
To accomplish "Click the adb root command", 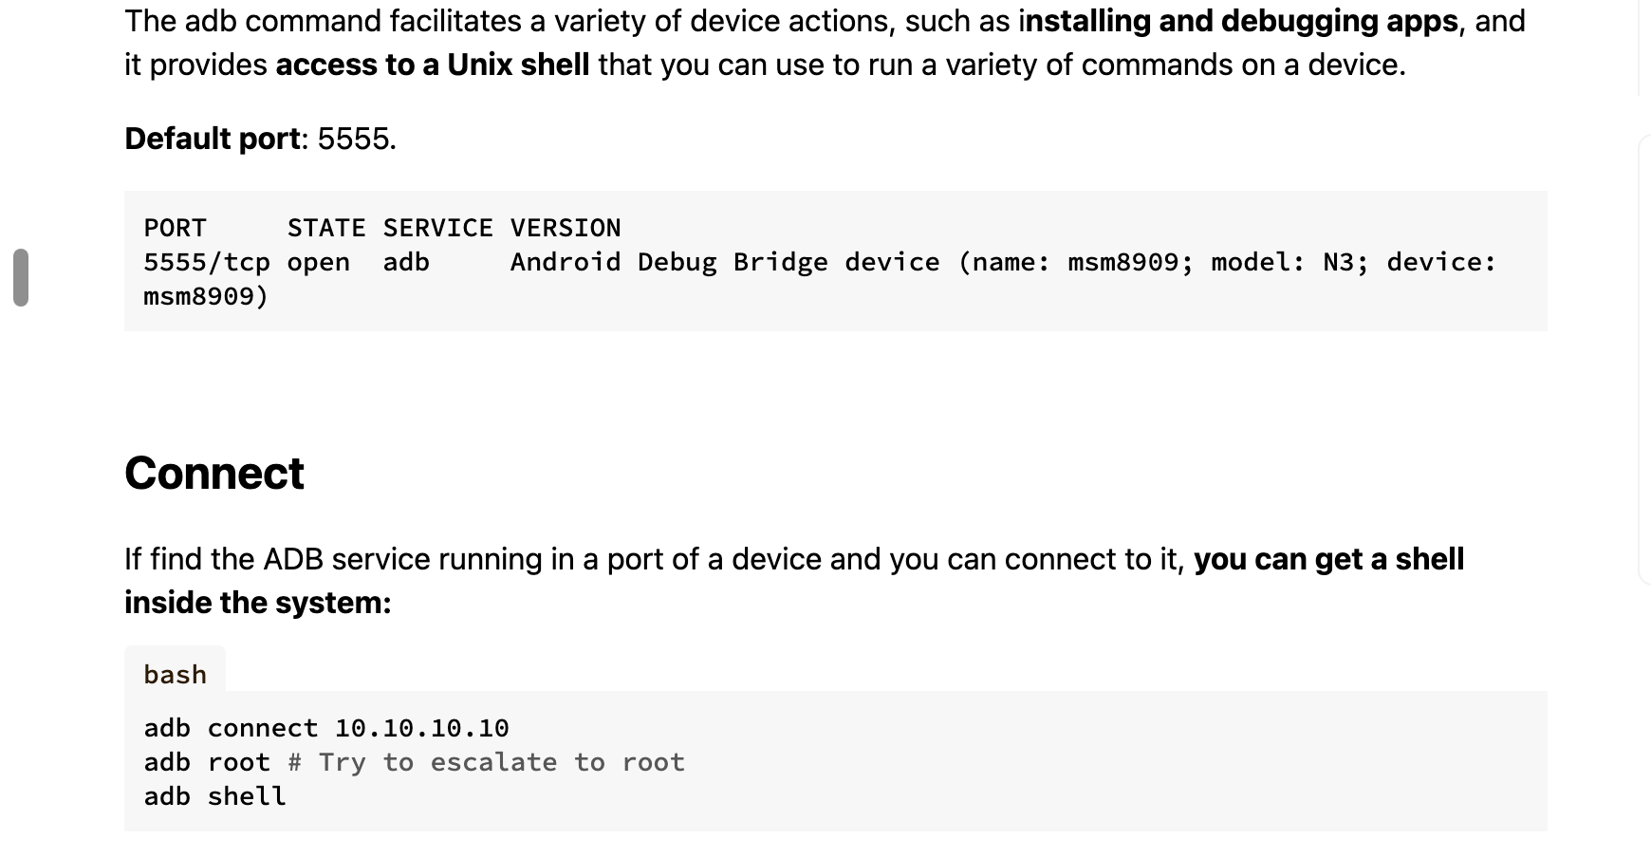I will 207,762.
